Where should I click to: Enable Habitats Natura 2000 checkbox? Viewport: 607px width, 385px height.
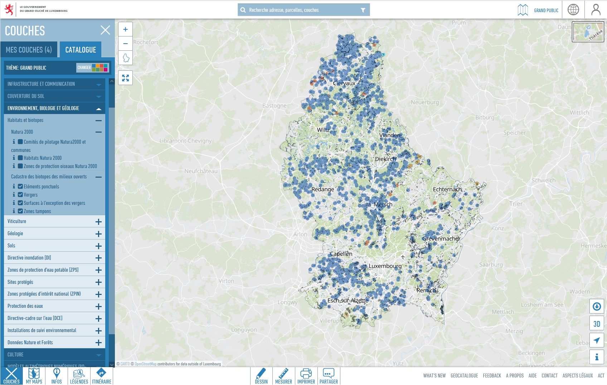coord(20,158)
